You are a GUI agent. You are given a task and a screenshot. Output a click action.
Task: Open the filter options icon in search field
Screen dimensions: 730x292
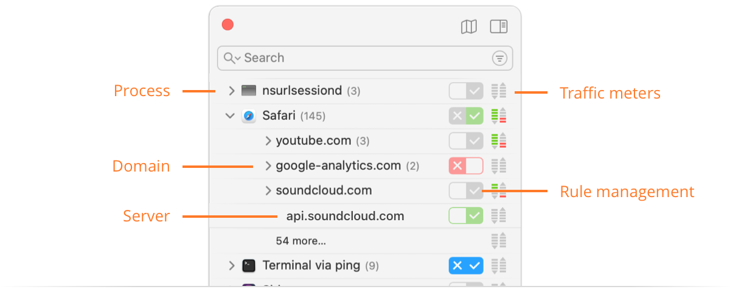[499, 58]
